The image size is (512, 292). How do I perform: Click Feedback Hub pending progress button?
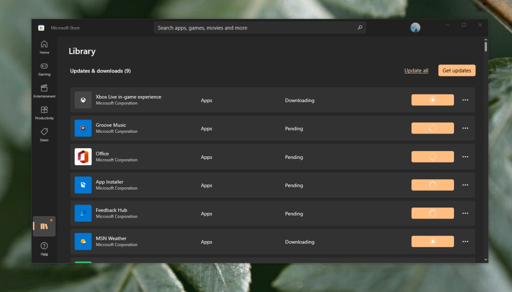pyautogui.click(x=433, y=213)
